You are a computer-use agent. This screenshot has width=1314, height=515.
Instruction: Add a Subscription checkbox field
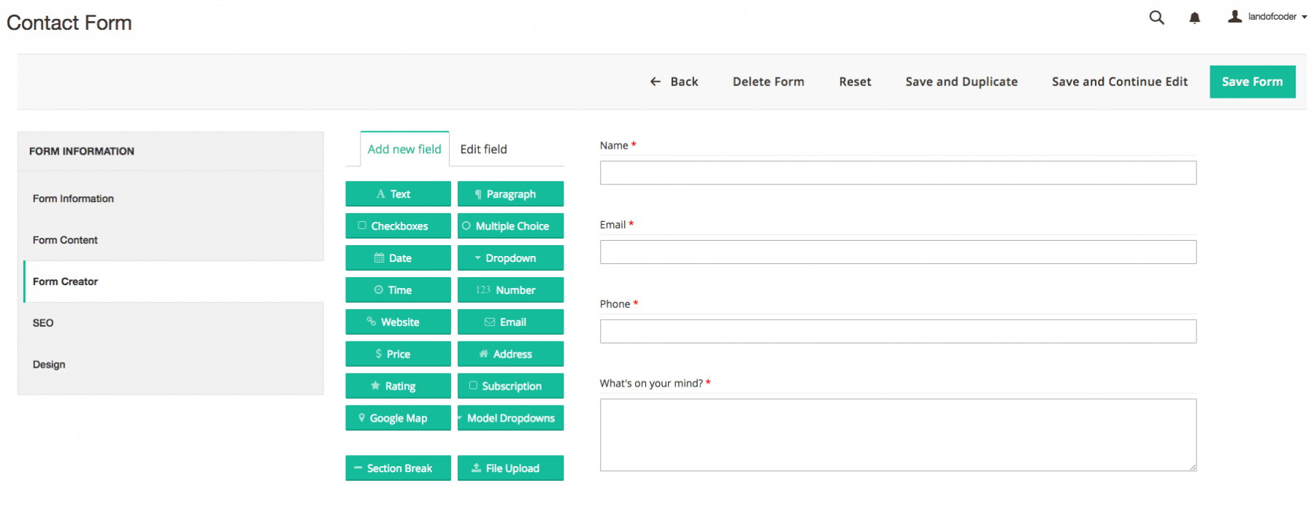point(510,386)
